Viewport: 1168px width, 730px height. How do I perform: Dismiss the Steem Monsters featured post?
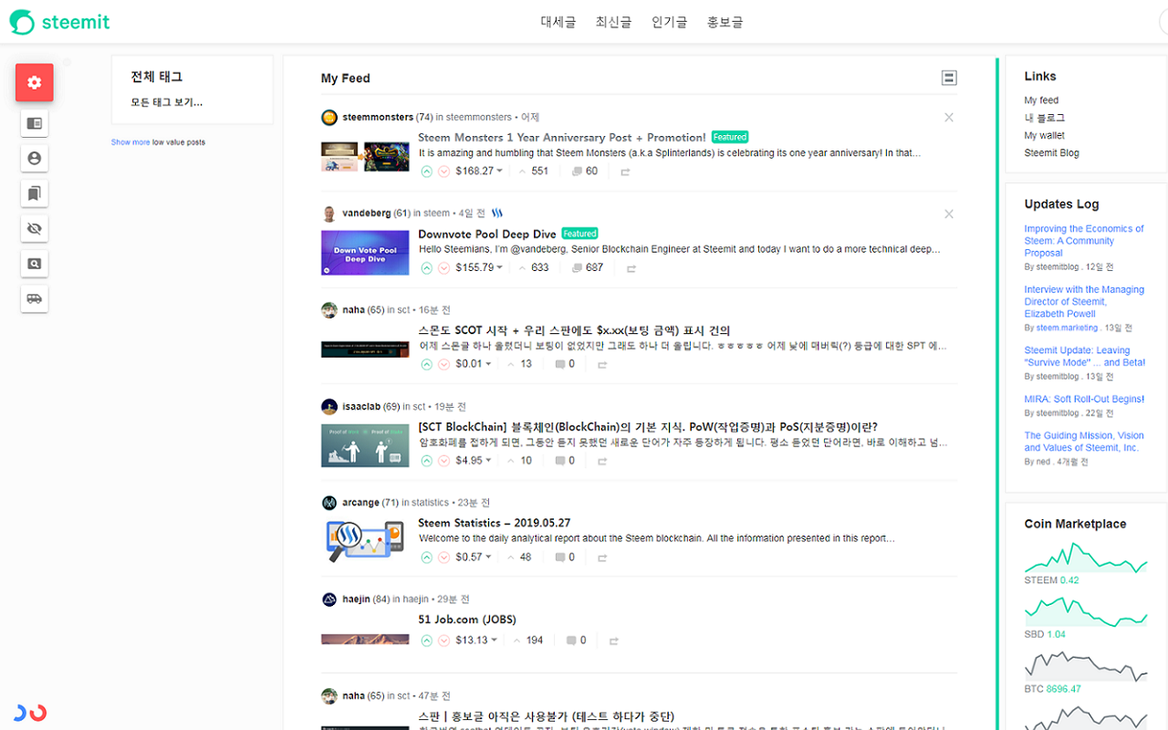(949, 118)
